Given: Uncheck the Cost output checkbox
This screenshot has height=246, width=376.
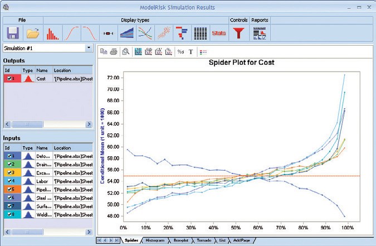Looking at the screenshot, I should click(x=9, y=78).
